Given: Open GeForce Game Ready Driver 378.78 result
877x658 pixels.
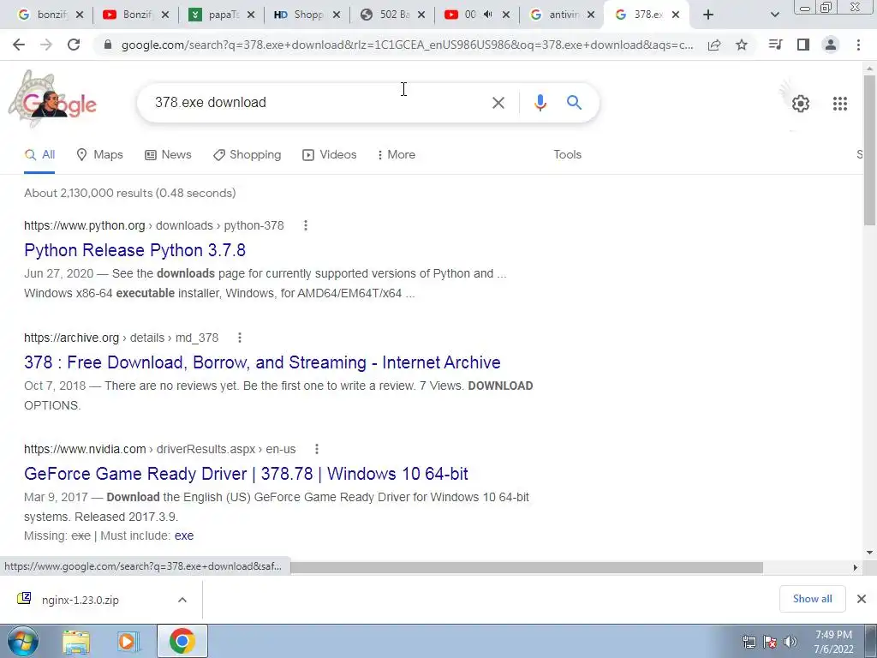Looking at the screenshot, I should [246, 474].
